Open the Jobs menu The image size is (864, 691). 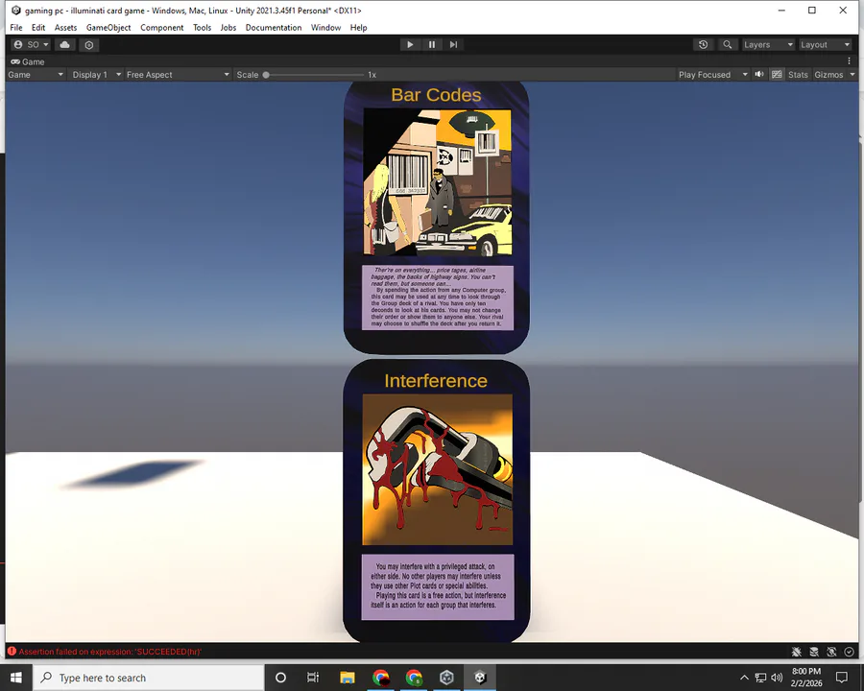(x=228, y=28)
